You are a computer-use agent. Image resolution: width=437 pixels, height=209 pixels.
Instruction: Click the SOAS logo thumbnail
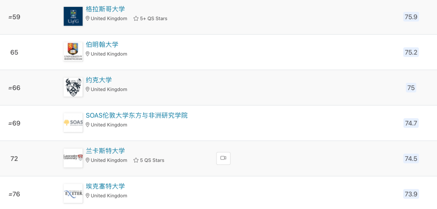coord(73,123)
